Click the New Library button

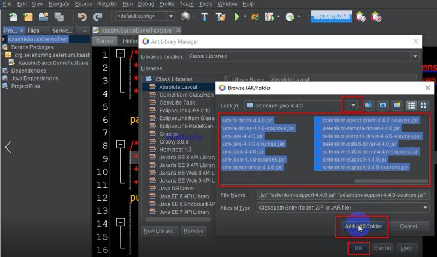(x=160, y=231)
